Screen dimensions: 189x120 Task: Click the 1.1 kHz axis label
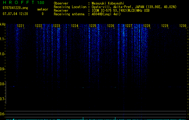pyautogui.click(x=2, y=39)
